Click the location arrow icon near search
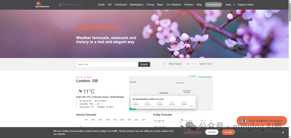This screenshot has height=138, width=291. 165,64
